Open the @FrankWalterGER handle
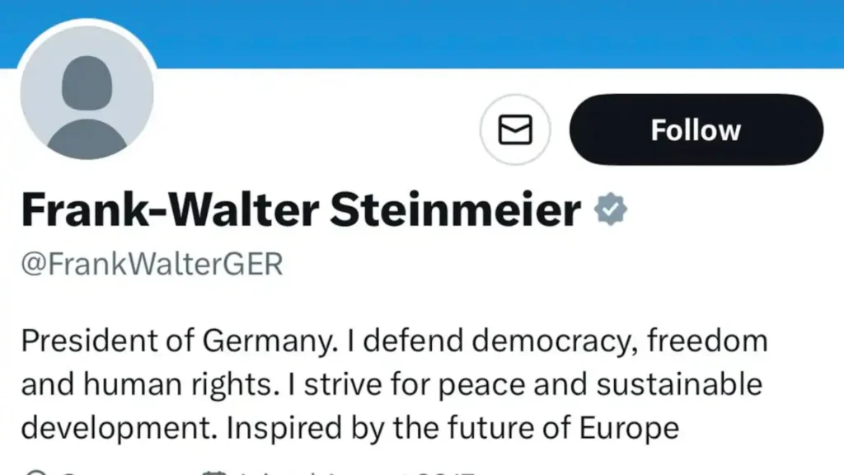The width and height of the screenshot is (844, 475). [x=152, y=264]
